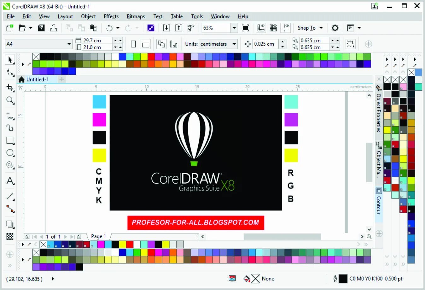Create a new document
Viewport: 425px width, 290px height.
10,28
